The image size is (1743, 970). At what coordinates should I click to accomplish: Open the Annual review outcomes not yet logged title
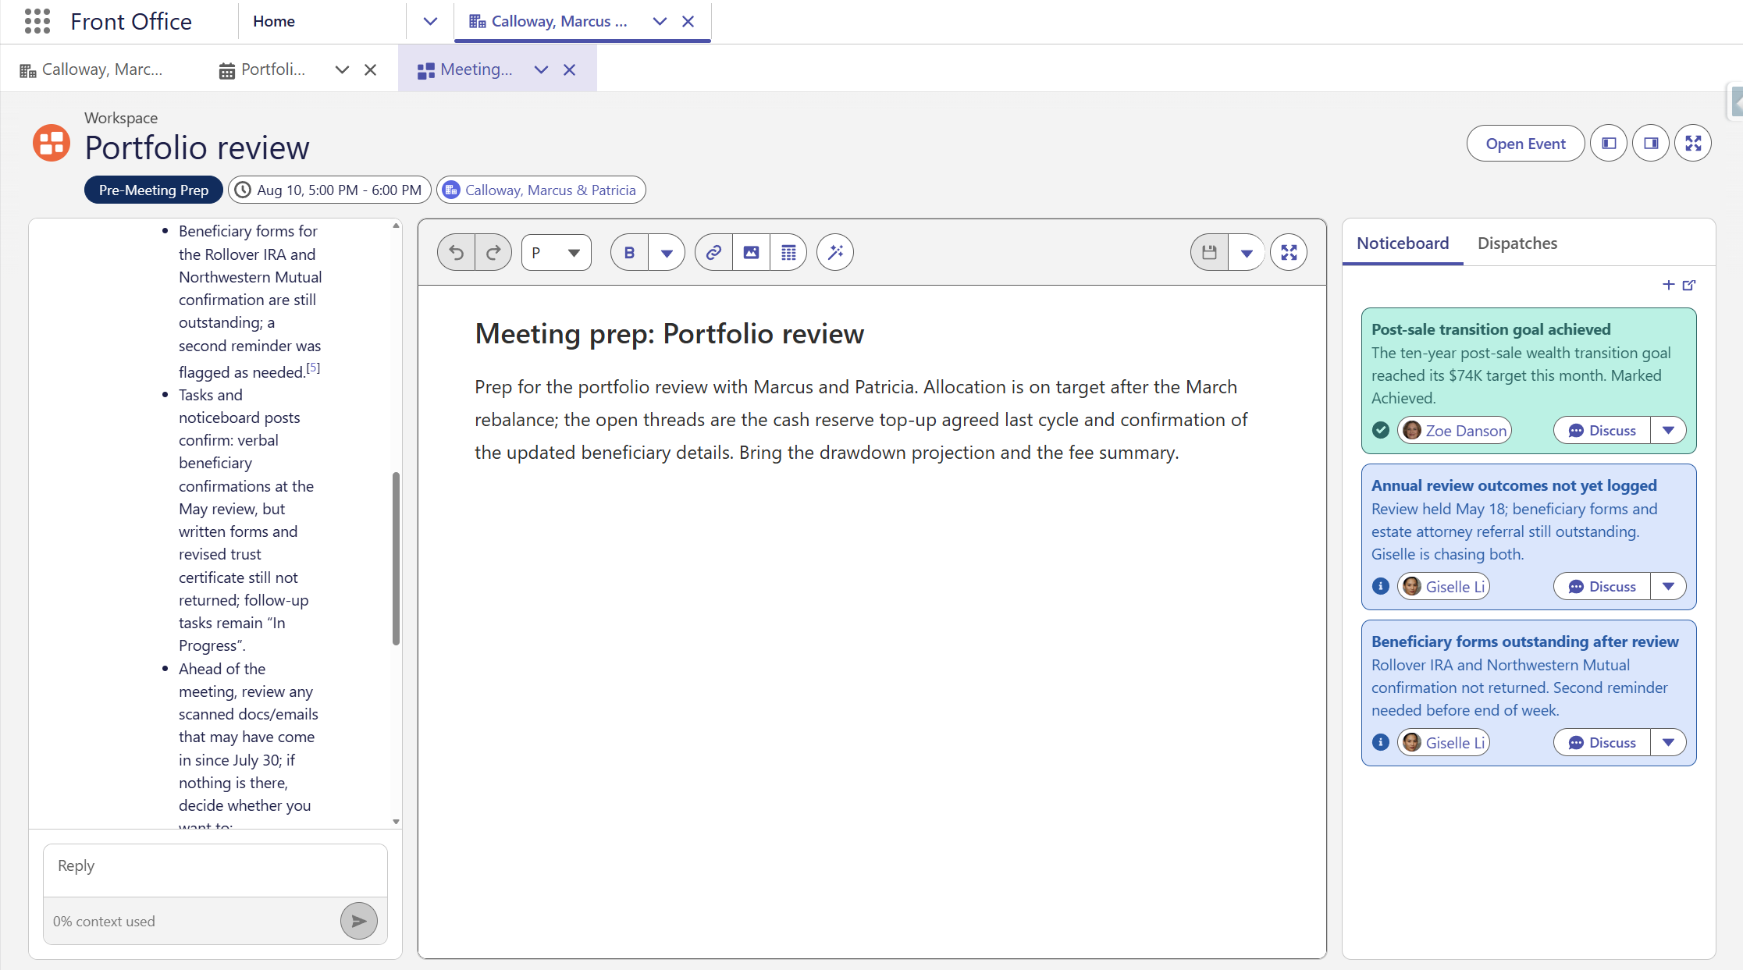(1514, 485)
